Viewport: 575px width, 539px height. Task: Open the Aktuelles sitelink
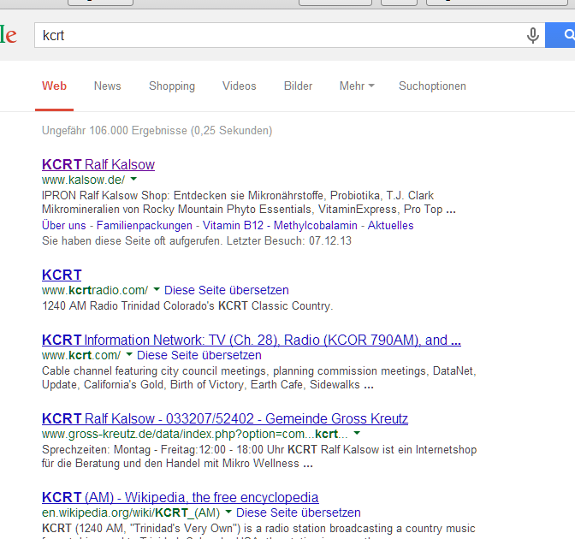pos(390,225)
